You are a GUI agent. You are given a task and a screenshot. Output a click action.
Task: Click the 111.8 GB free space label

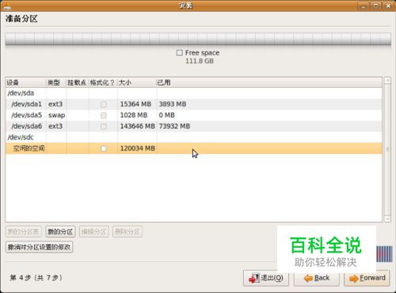click(200, 61)
